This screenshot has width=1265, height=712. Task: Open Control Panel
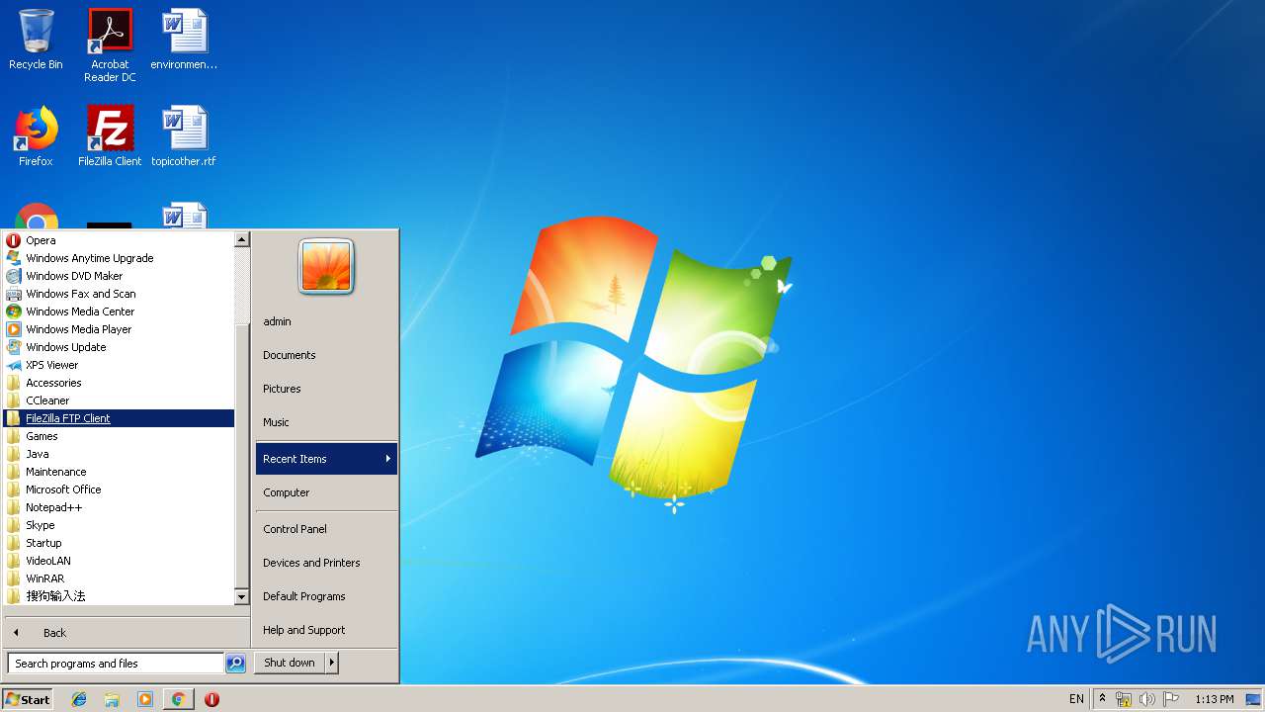point(326,529)
